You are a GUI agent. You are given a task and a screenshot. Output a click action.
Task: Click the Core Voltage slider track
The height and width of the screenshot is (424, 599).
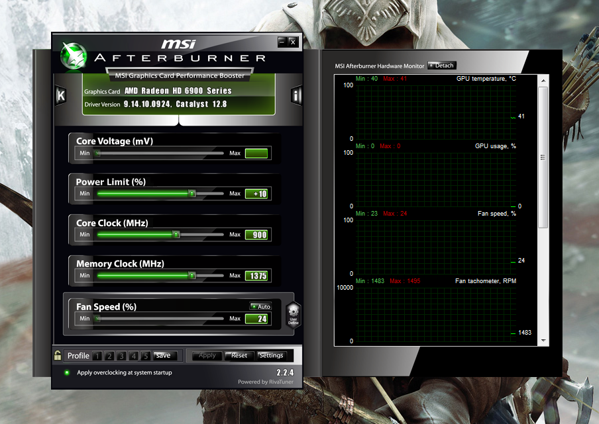160,153
